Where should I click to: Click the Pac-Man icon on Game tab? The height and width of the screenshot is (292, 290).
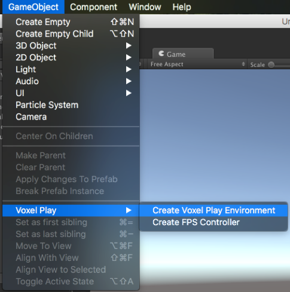click(x=161, y=54)
